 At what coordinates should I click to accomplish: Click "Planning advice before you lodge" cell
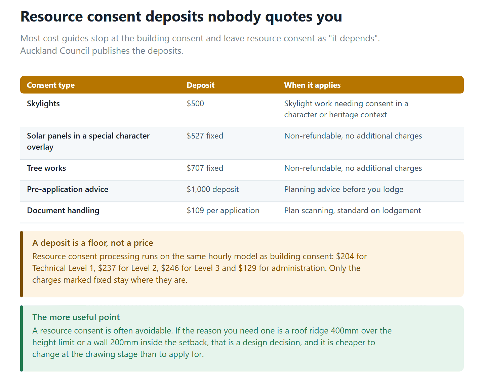[344, 189]
